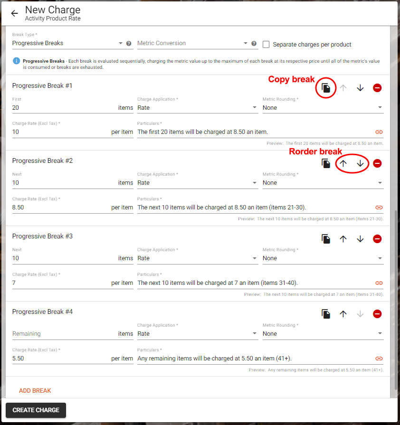This screenshot has height=425, width=400.
Task: Expand the Metric Conversion dropdown
Action: pyautogui.click(x=192, y=43)
